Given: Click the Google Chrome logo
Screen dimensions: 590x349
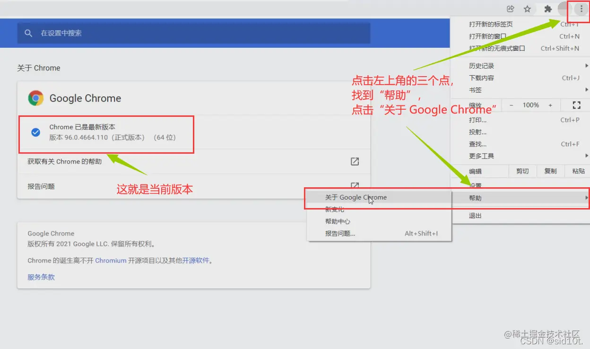Looking at the screenshot, I should coord(35,98).
